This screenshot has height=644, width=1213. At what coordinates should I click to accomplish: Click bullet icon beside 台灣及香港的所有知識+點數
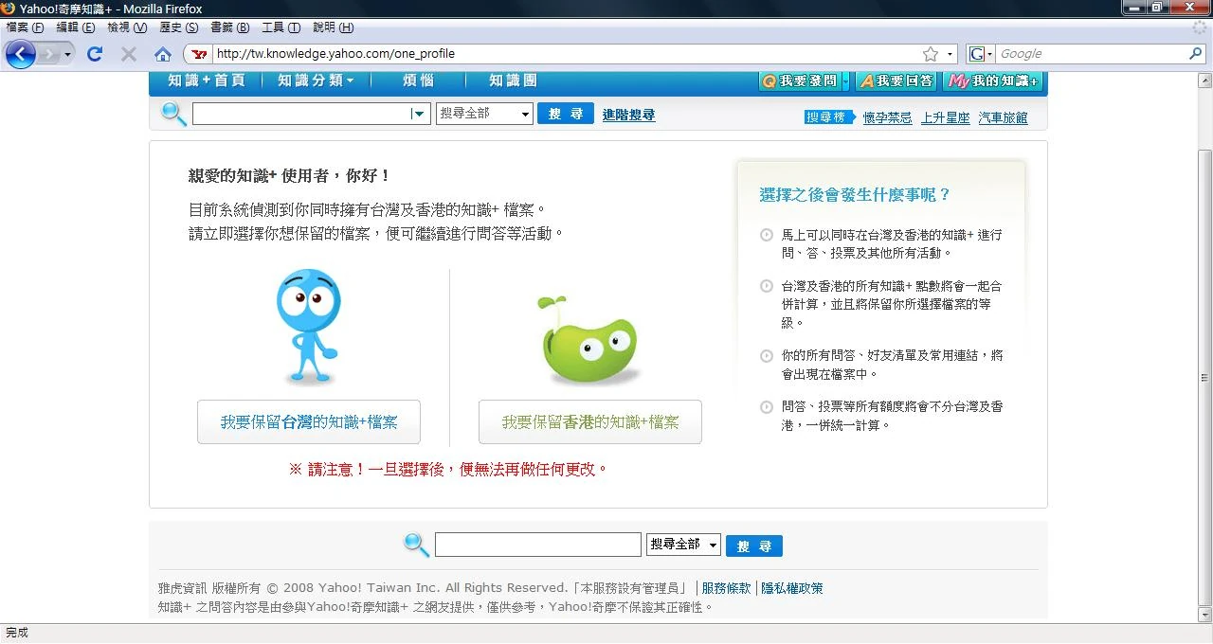tap(767, 286)
